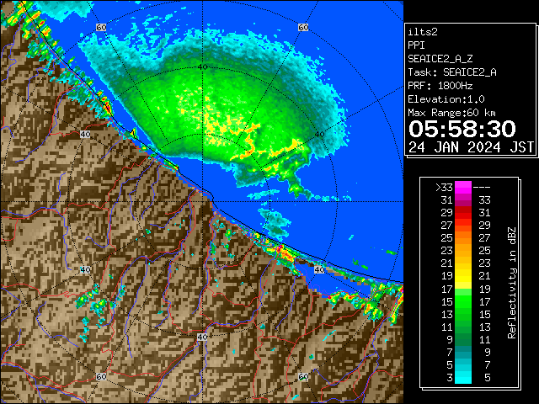Click the 'Reflectivity in dBZ' legend title

(512, 283)
